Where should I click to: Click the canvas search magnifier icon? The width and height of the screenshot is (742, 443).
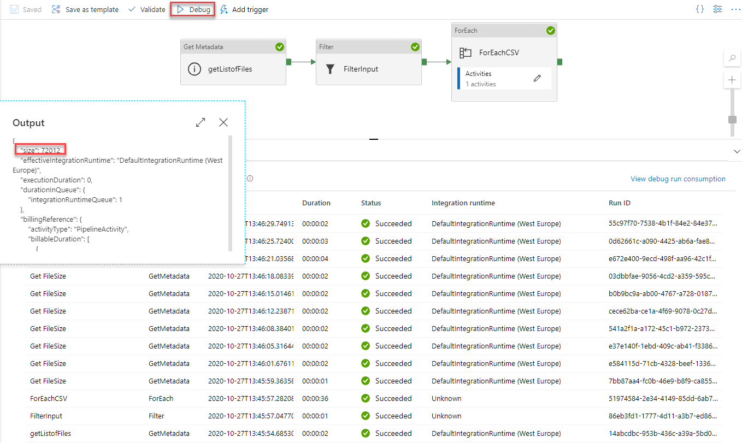[732, 58]
